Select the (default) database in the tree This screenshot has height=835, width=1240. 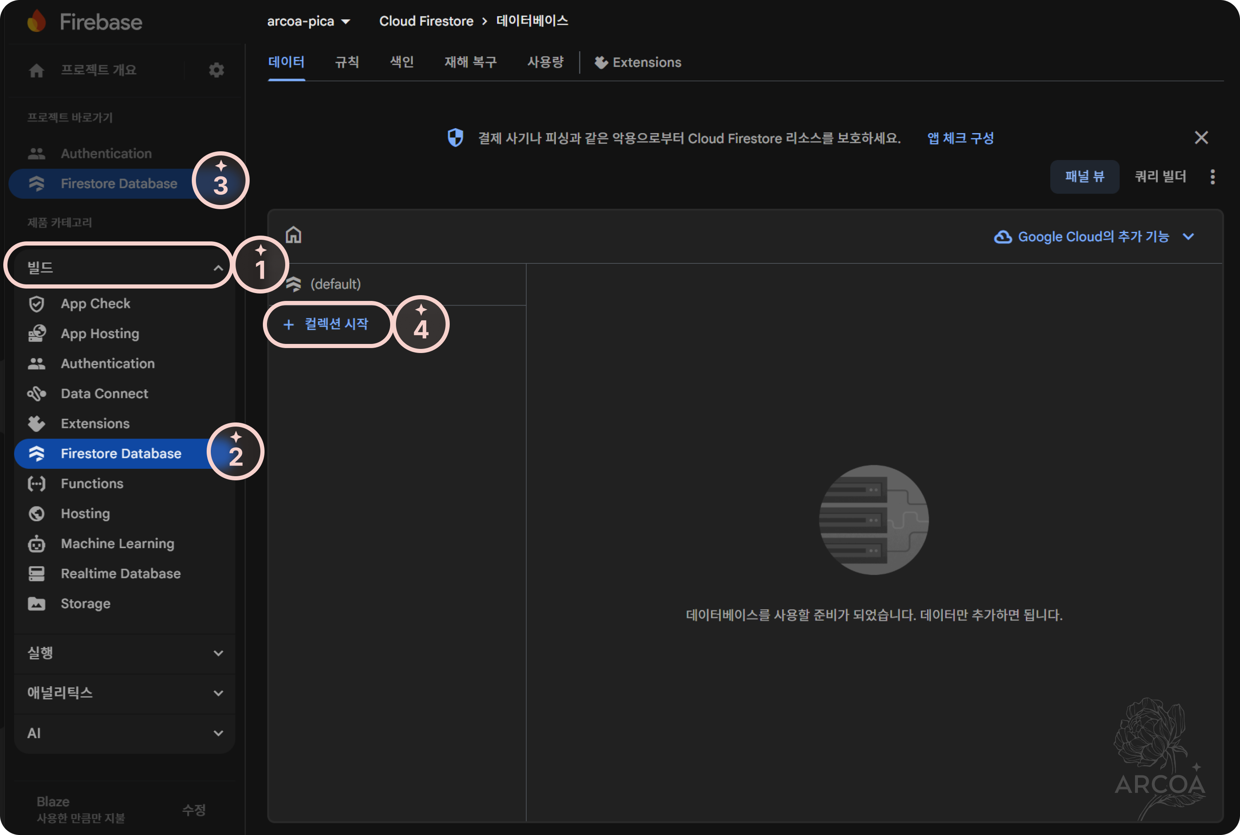click(x=336, y=284)
